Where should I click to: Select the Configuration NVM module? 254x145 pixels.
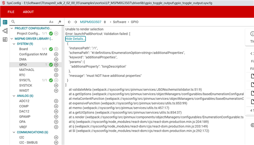[33, 54]
